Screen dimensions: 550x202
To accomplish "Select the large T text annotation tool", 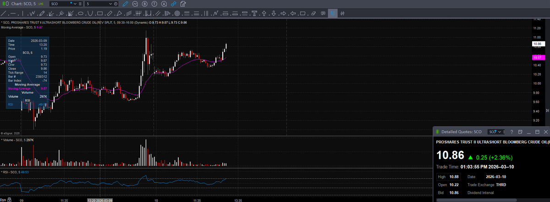I will tap(254, 13).
